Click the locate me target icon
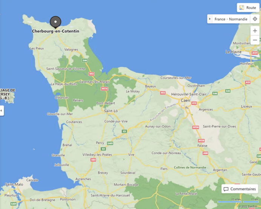The image size is (261, 209). 255,19
